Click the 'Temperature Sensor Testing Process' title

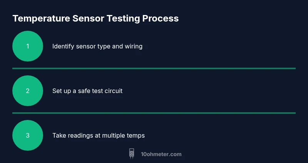click(95, 18)
